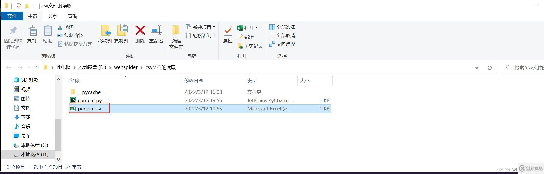Click the 复制 copy icon

pyautogui.click(x=32, y=31)
